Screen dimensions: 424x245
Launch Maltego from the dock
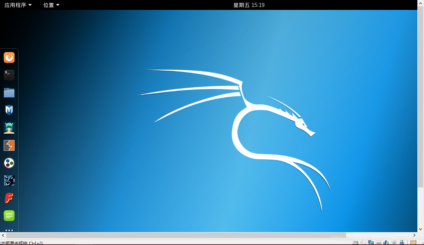[9, 163]
